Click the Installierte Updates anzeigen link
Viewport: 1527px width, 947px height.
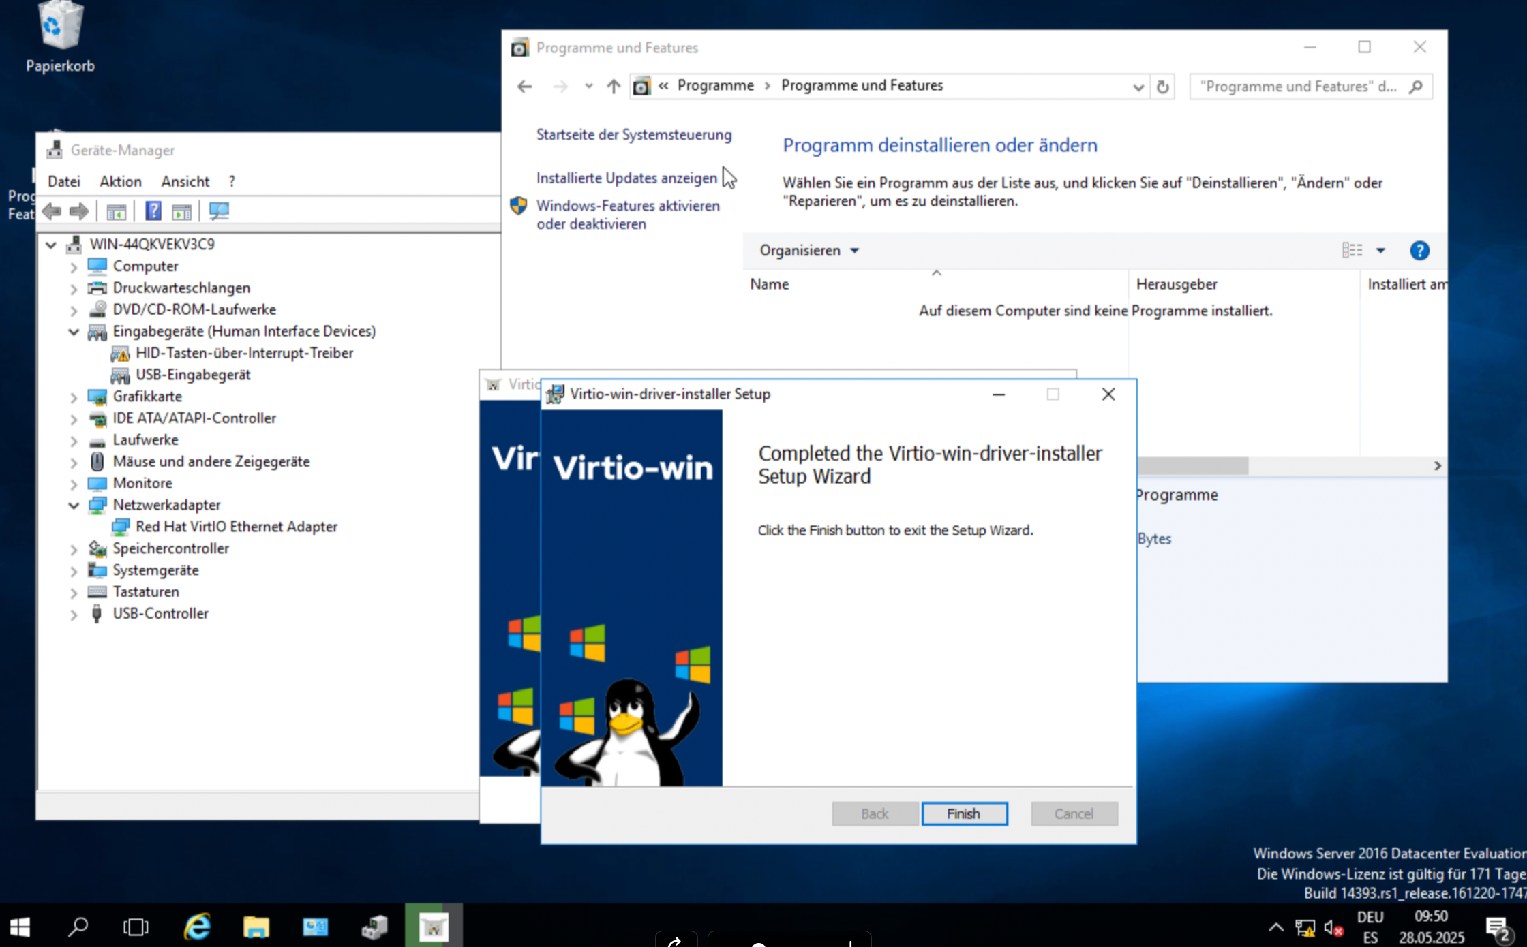(x=626, y=178)
